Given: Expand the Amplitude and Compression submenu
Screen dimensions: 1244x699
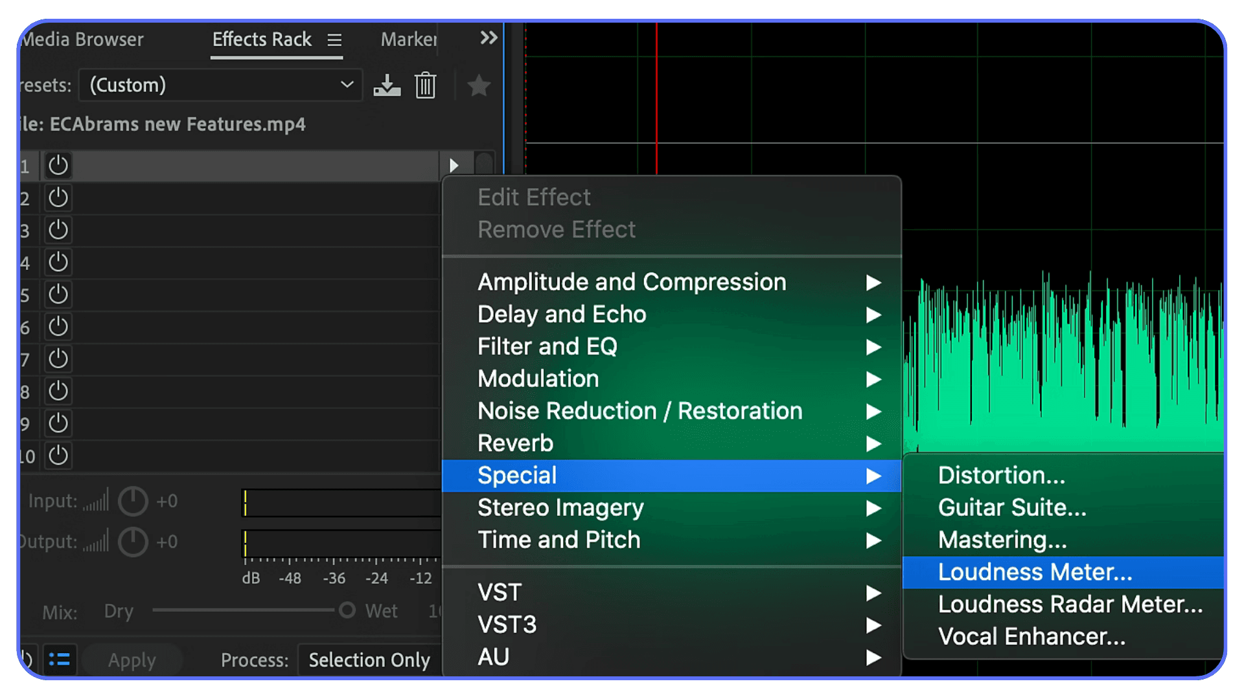Looking at the screenshot, I should coord(632,282).
